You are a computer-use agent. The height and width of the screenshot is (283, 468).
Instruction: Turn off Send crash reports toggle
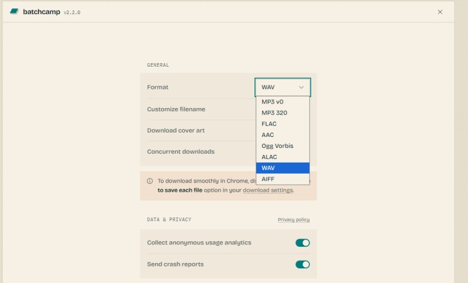click(302, 264)
